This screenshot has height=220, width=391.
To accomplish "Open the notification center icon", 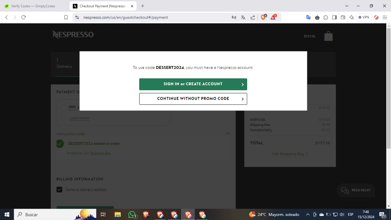I will tap(383, 215).
